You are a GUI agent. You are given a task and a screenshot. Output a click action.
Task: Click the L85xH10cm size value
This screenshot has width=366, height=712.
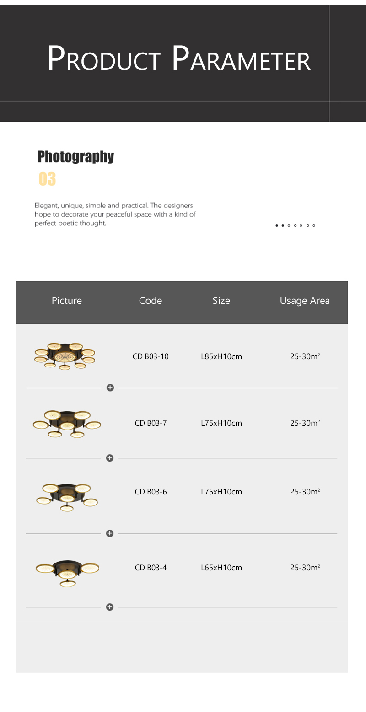(x=221, y=356)
